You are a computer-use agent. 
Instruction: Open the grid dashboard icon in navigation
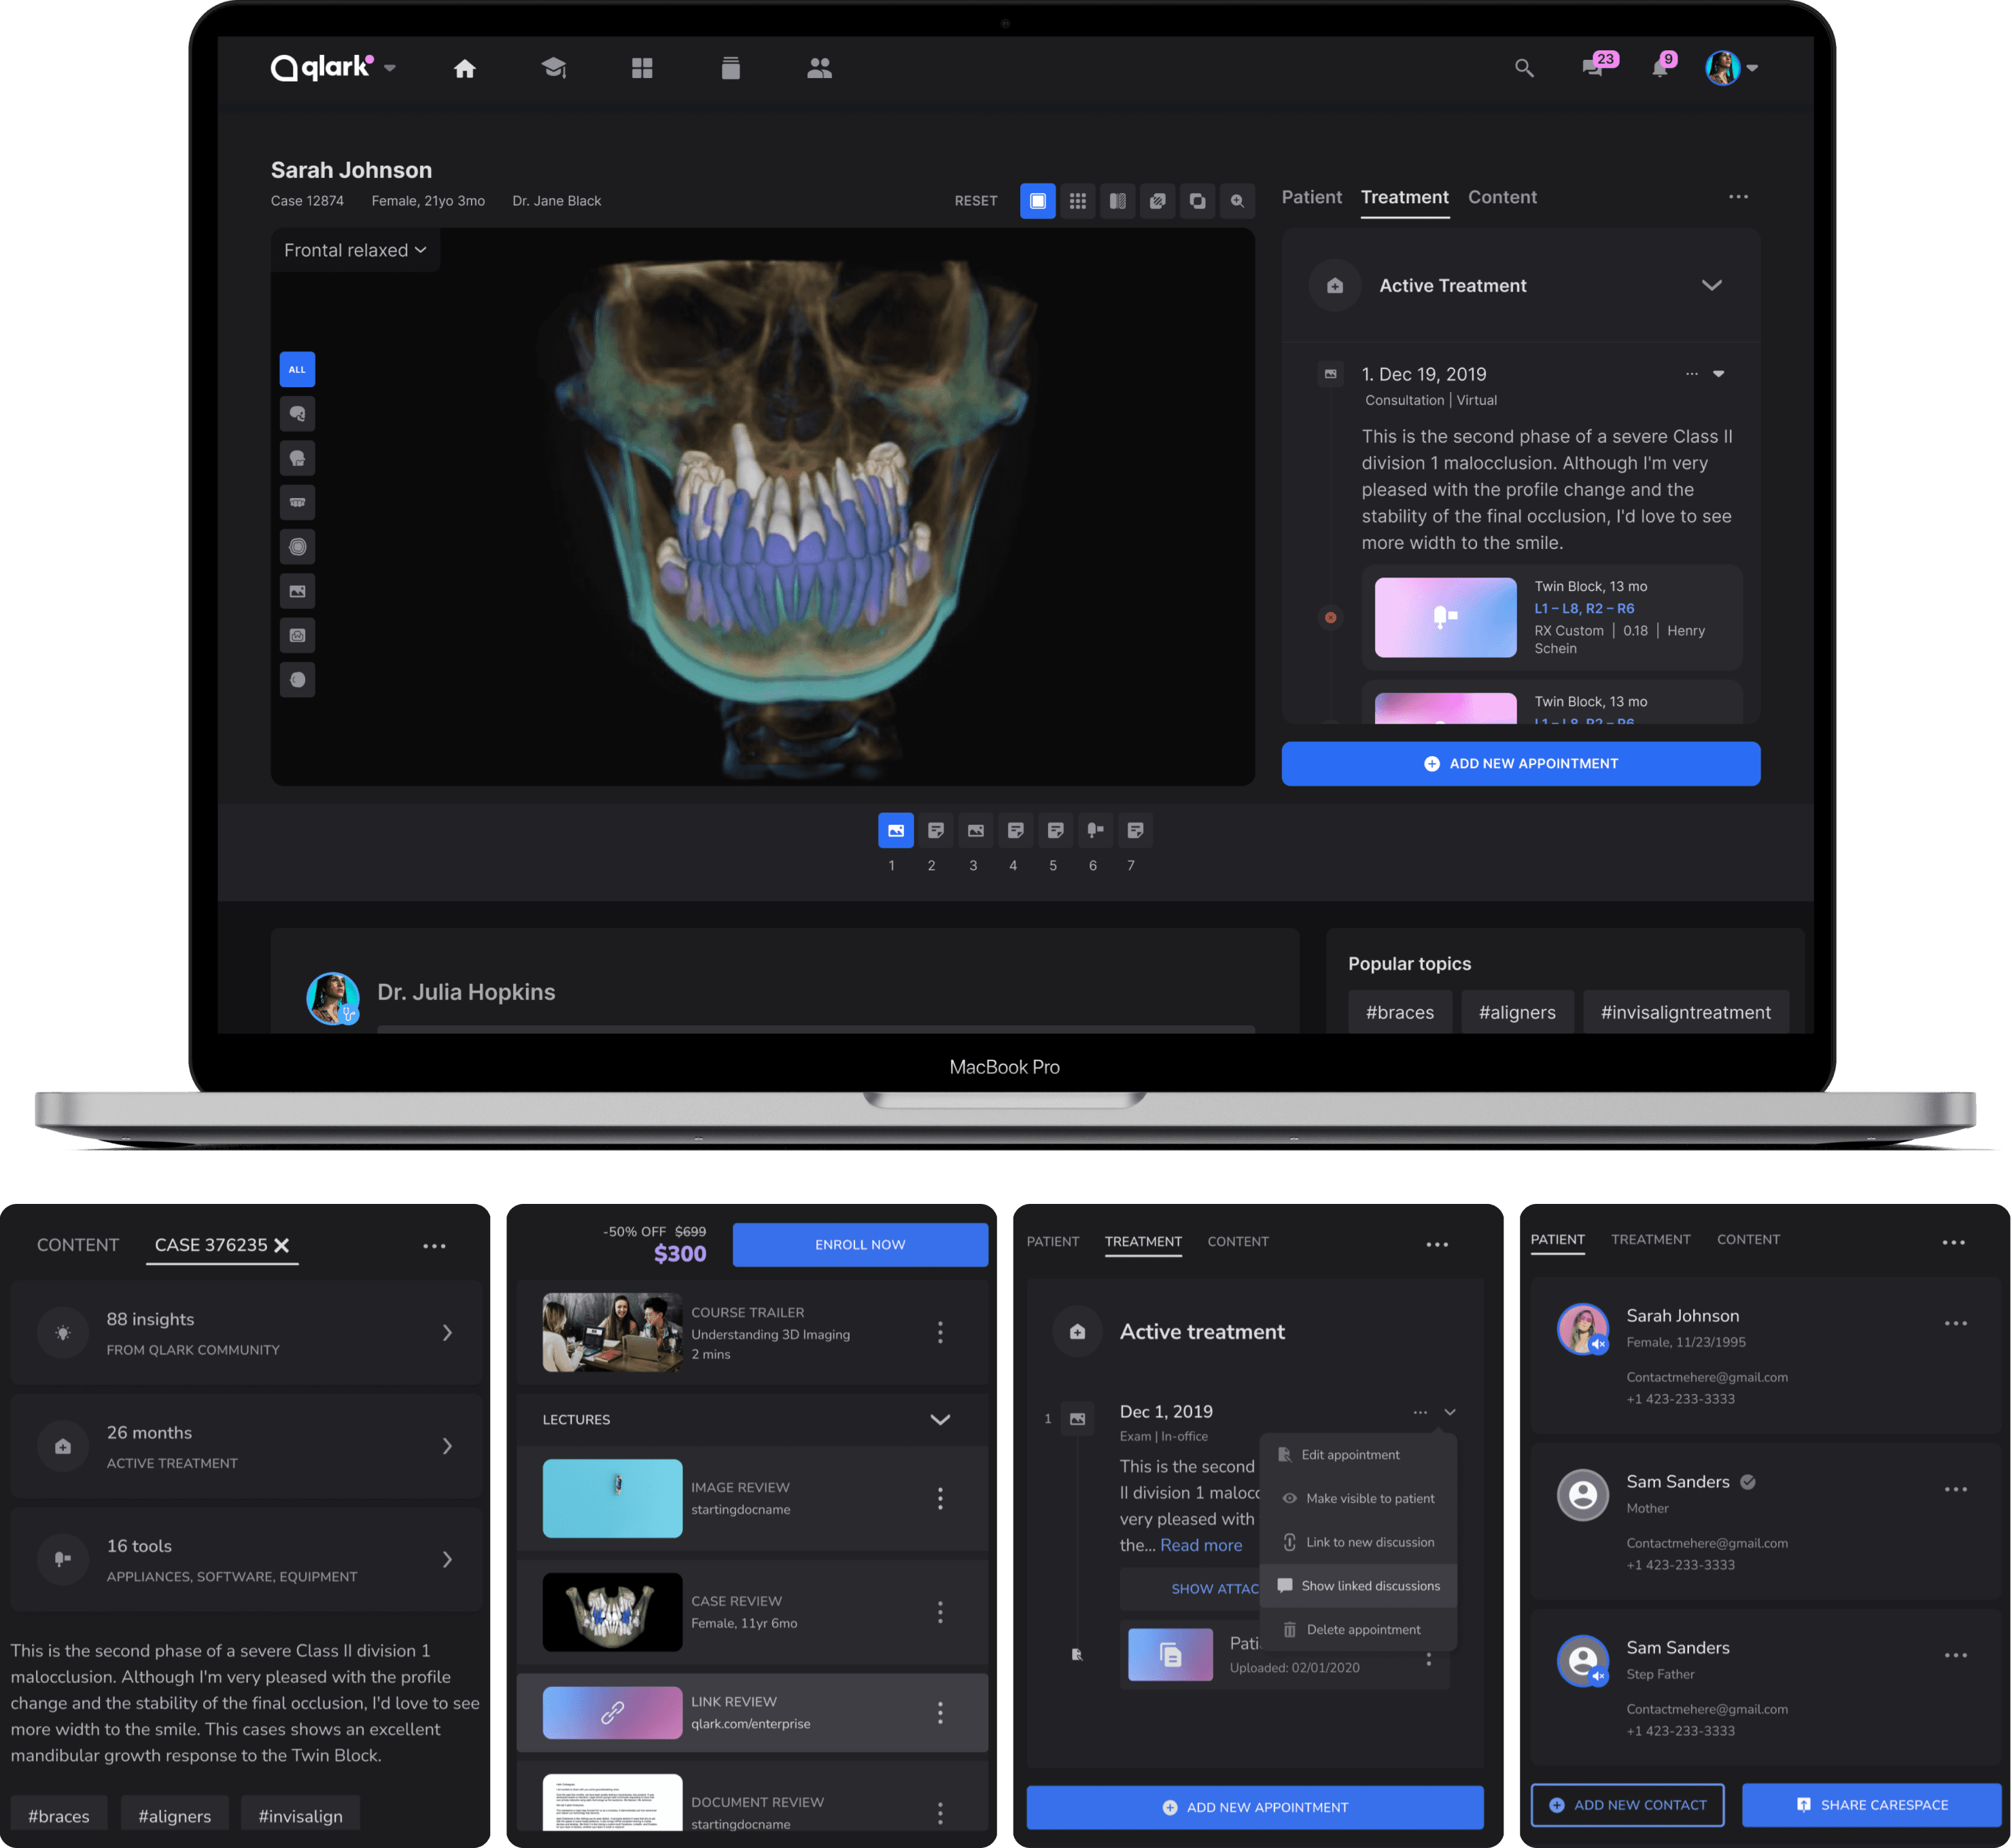coord(642,68)
